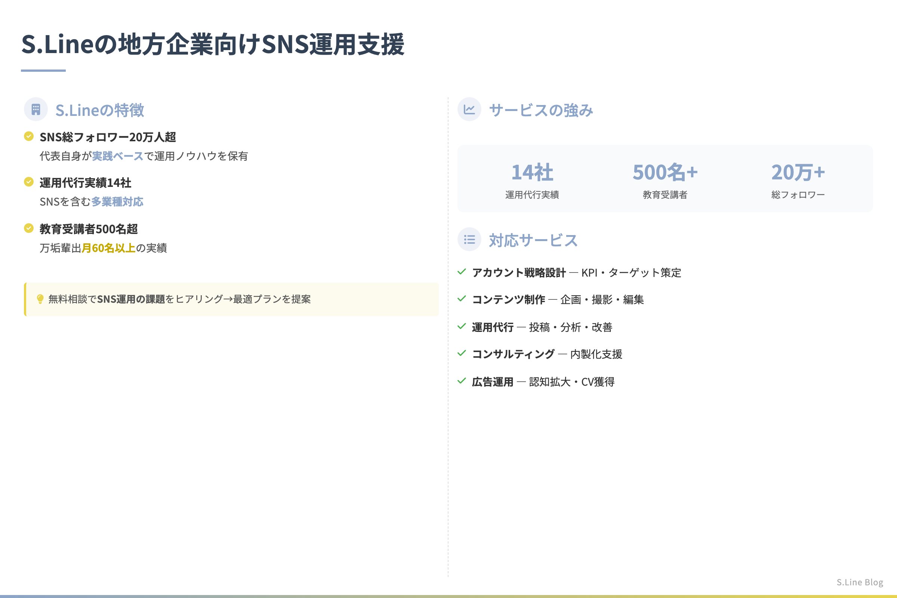Image resolution: width=897 pixels, height=598 pixels.
Task: Click the highlighted 実践ベース text
Action: (117, 156)
